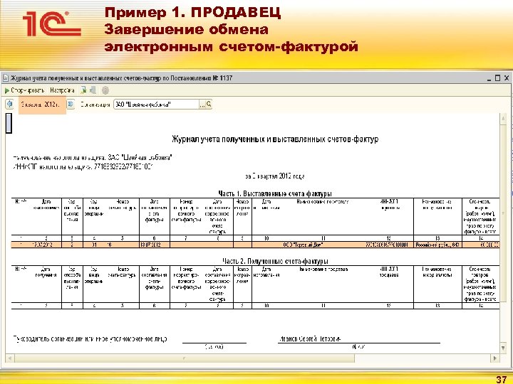
Task: Click the horizontal scrollbar thumb
Action: point(185,358)
